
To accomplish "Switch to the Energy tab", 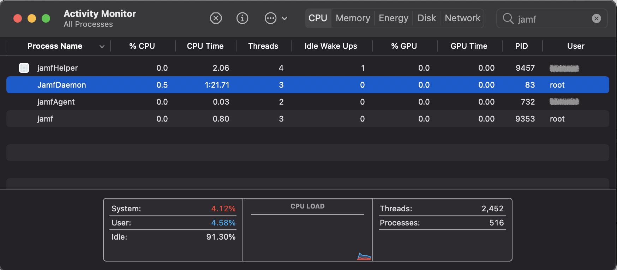I will [x=393, y=18].
